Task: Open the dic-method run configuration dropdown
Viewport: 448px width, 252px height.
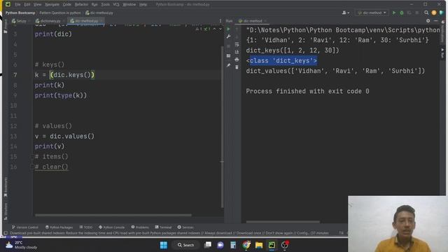Action: 372,13
